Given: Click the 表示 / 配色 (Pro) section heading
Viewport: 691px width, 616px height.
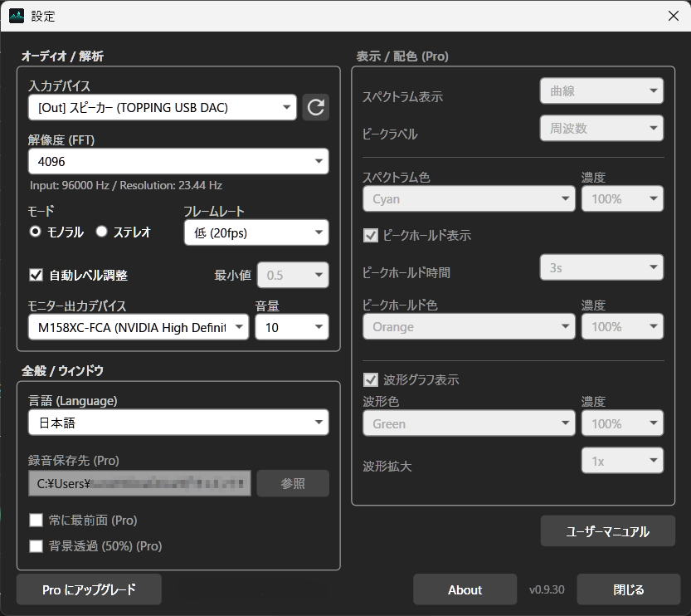Looking at the screenshot, I should coord(402,56).
